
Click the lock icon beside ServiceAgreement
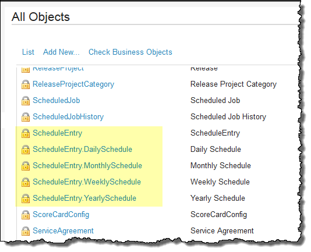point(26,231)
